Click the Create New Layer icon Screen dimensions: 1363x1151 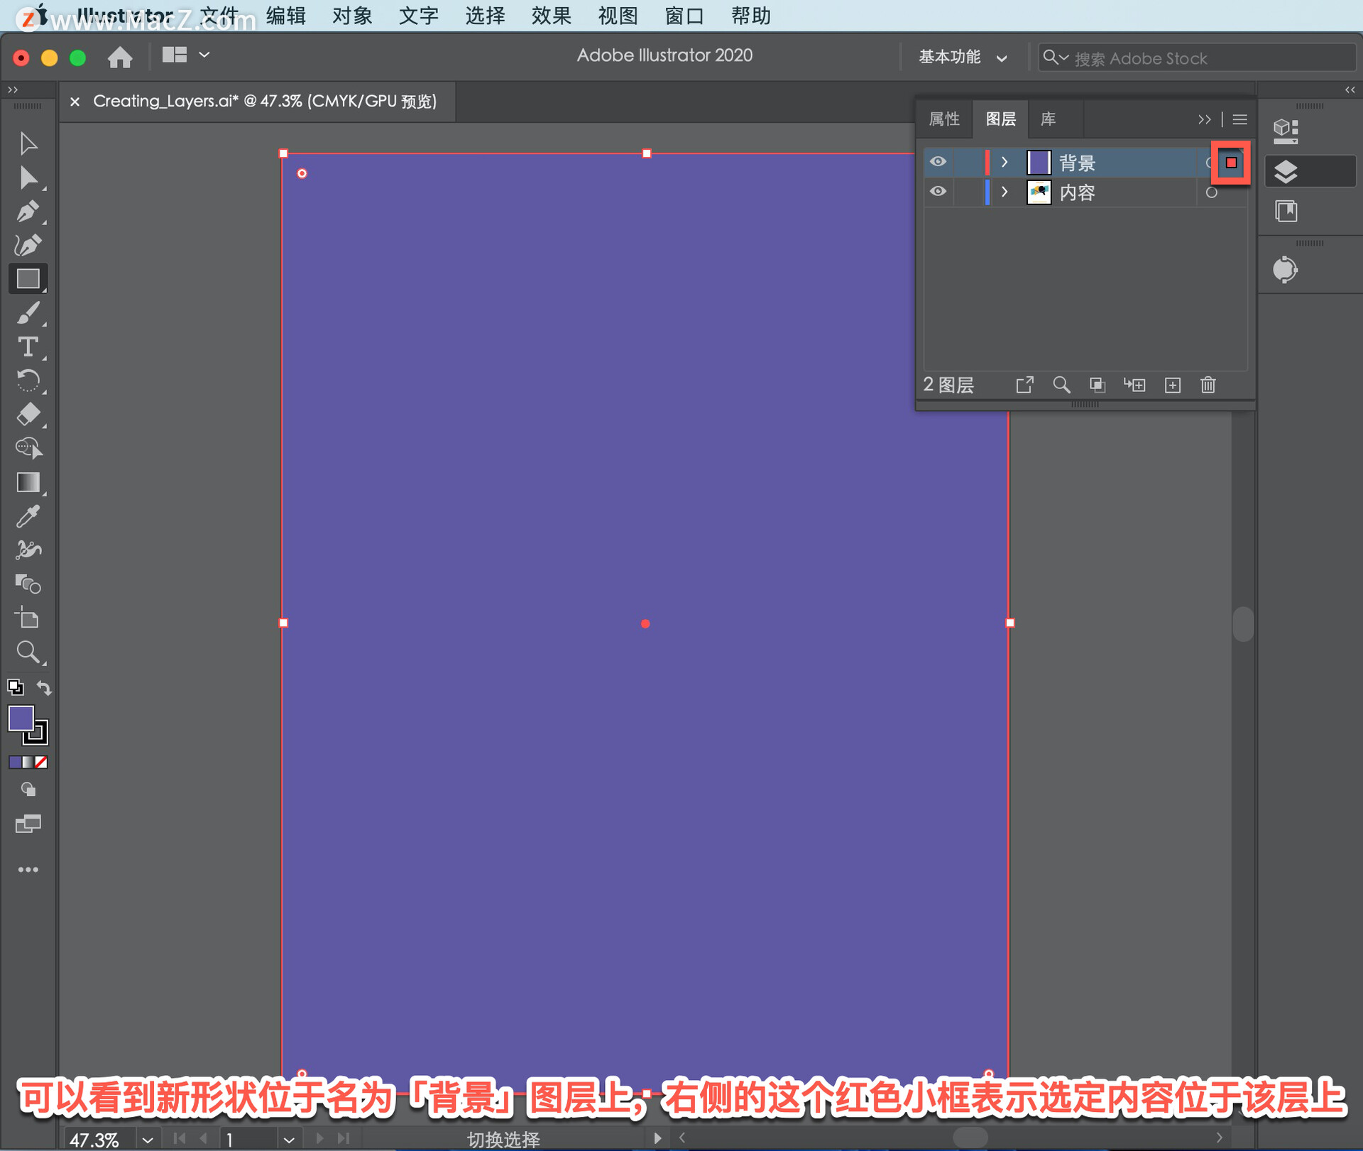point(1172,385)
